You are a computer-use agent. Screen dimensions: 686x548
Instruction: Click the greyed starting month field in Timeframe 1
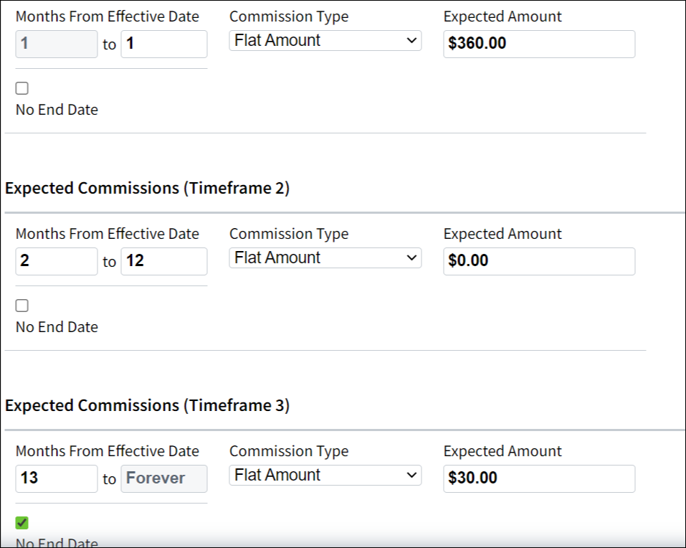56,44
